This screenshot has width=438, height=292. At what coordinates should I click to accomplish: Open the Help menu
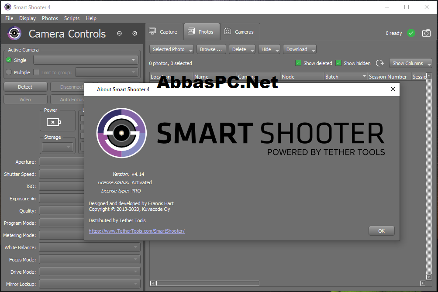tap(91, 18)
